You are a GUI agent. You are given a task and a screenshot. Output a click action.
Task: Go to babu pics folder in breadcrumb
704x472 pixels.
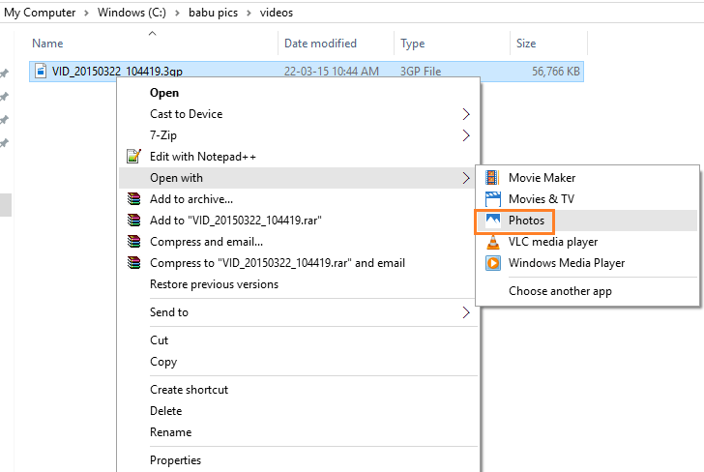214,13
